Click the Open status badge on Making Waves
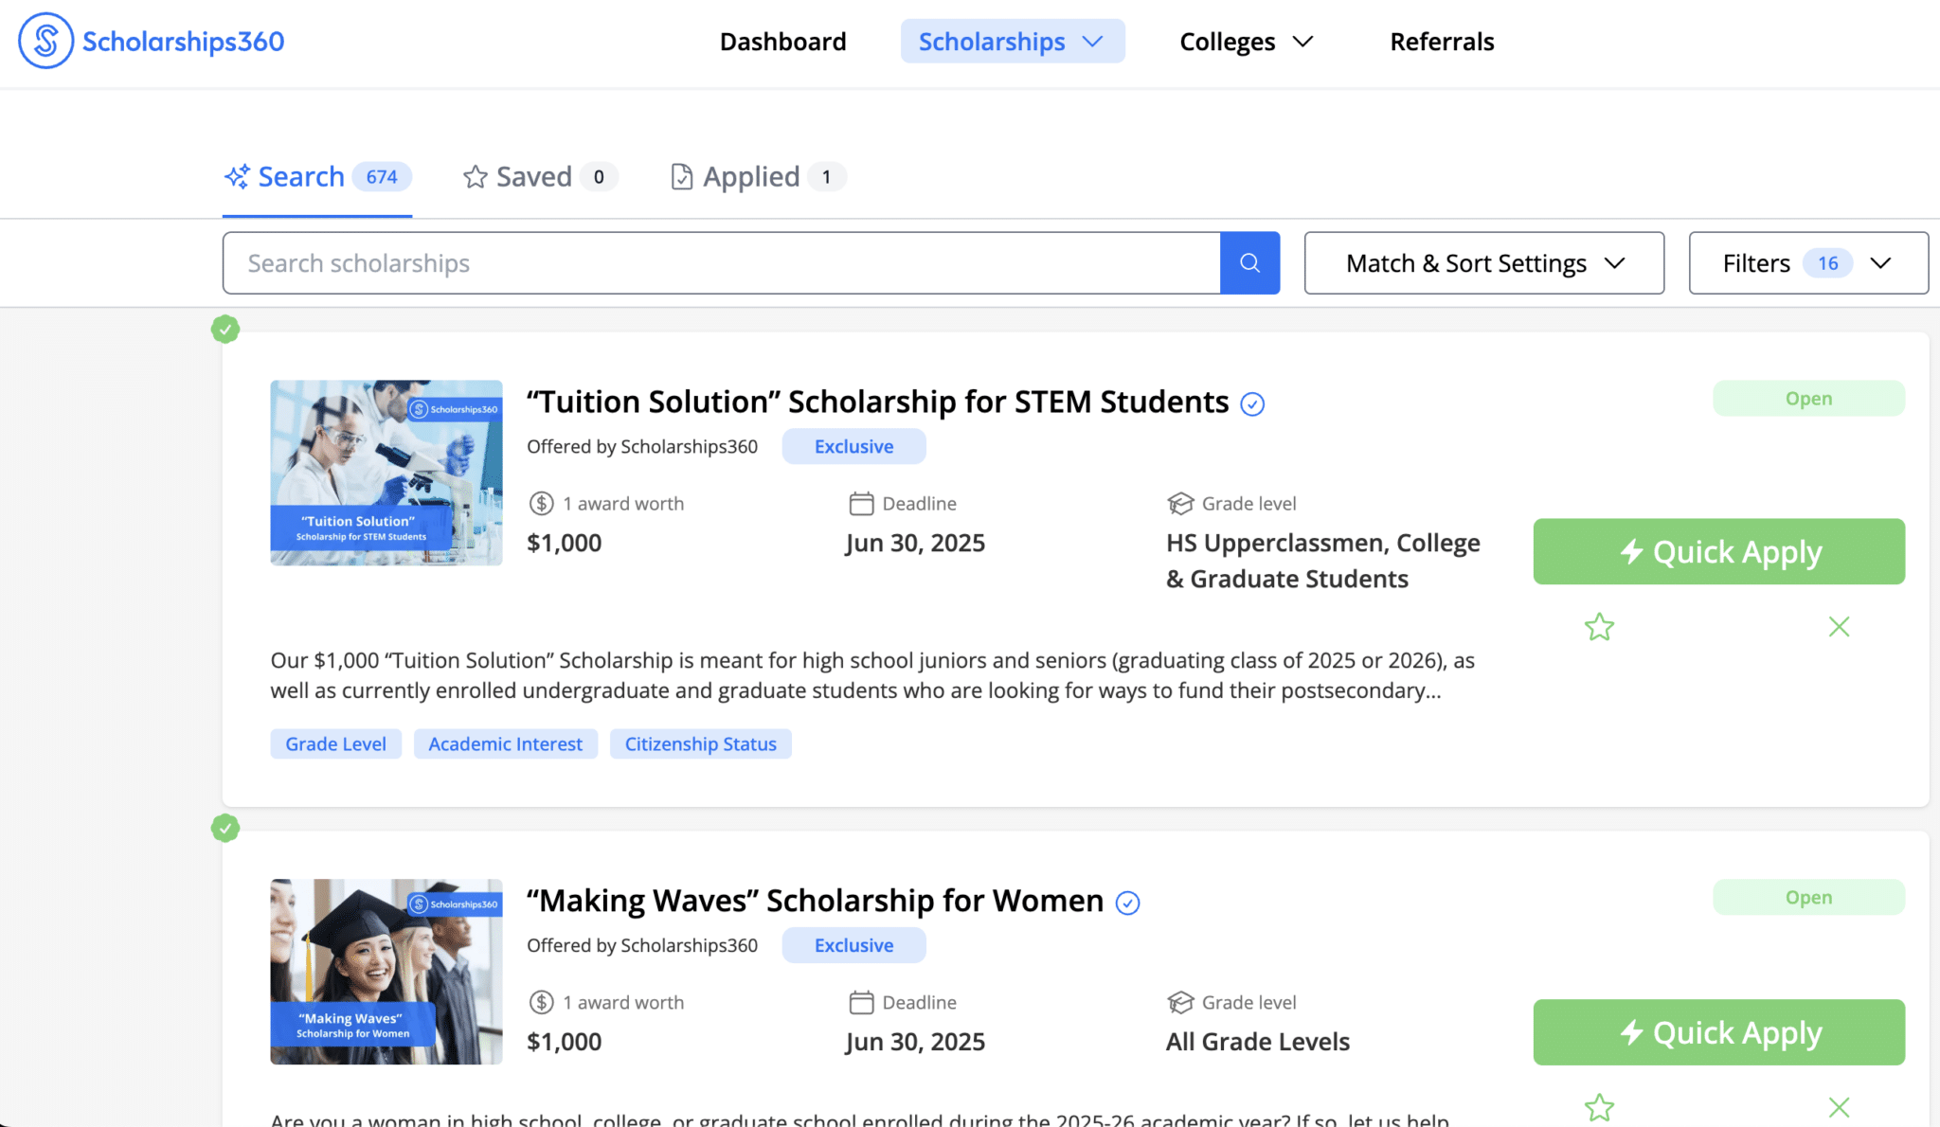1940x1127 pixels. point(1807,897)
